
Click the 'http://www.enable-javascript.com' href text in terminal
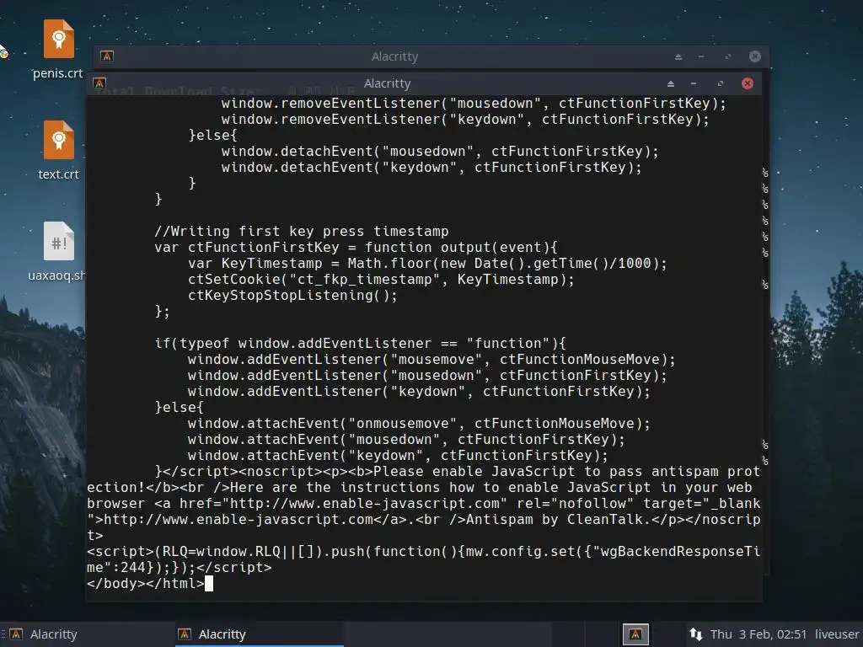364,504
